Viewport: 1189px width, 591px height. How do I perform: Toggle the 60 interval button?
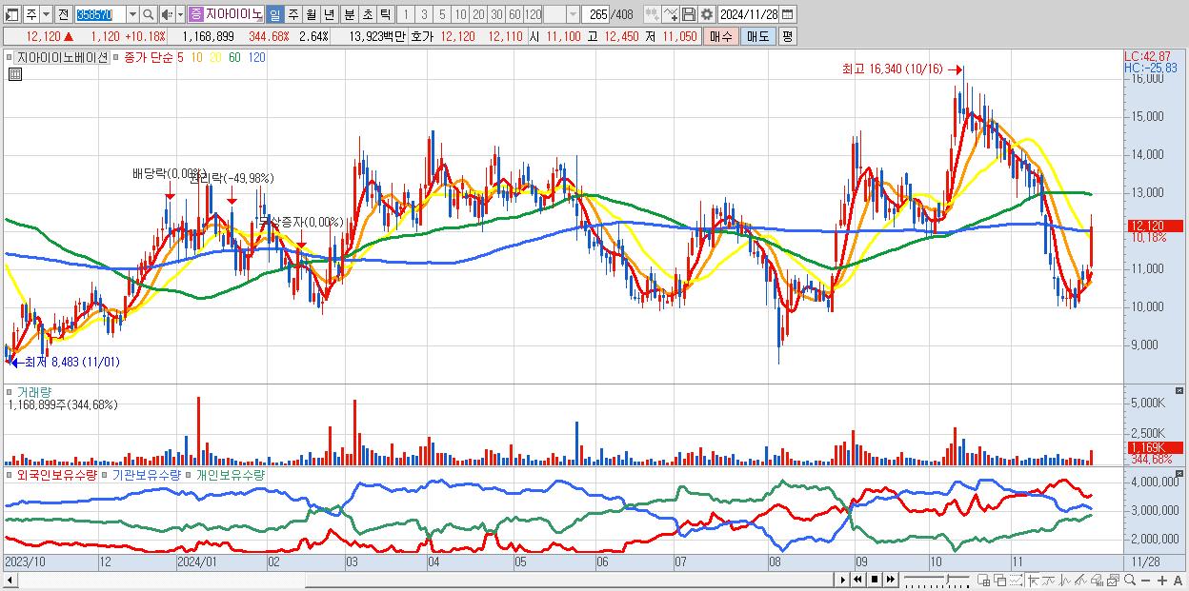click(514, 14)
